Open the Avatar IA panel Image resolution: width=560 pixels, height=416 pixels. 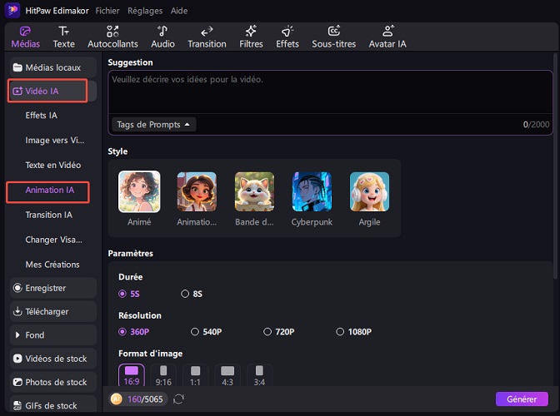point(387,37)
